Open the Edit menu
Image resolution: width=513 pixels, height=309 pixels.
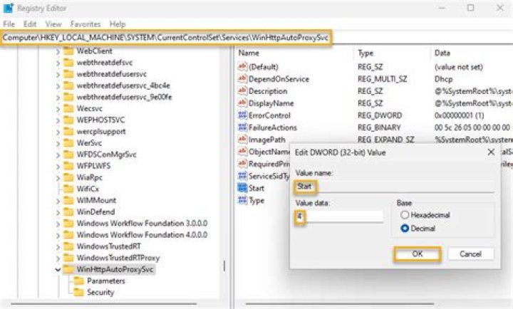[x=30, y=24]
